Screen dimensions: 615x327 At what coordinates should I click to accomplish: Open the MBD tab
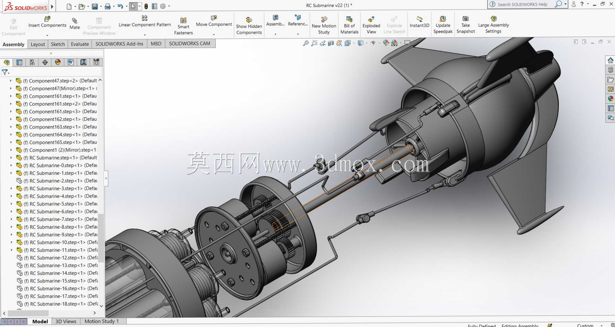coord(156,44)
